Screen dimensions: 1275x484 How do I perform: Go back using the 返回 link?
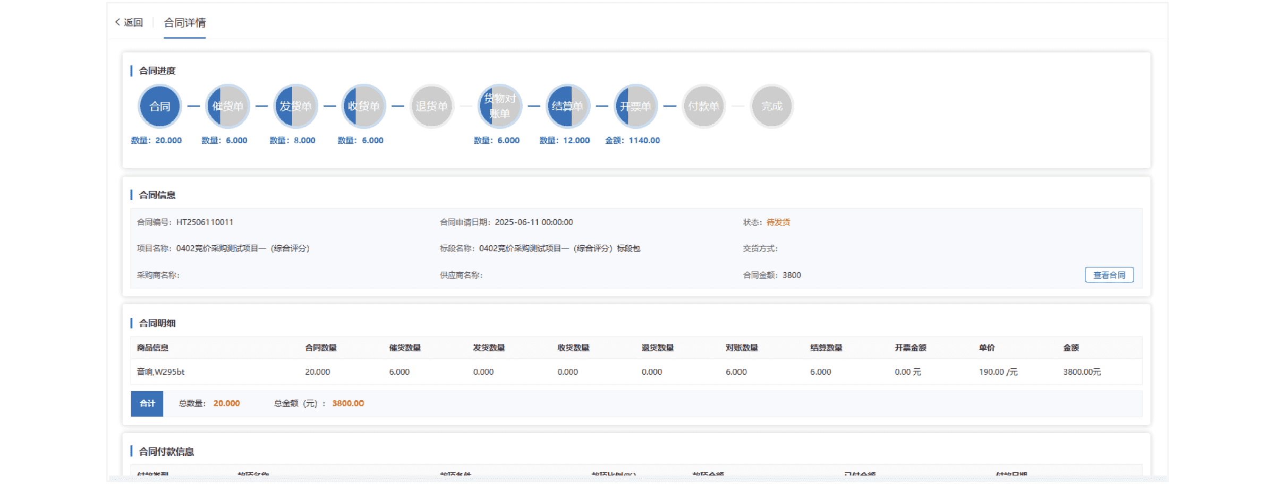click(x=129, y=22)
